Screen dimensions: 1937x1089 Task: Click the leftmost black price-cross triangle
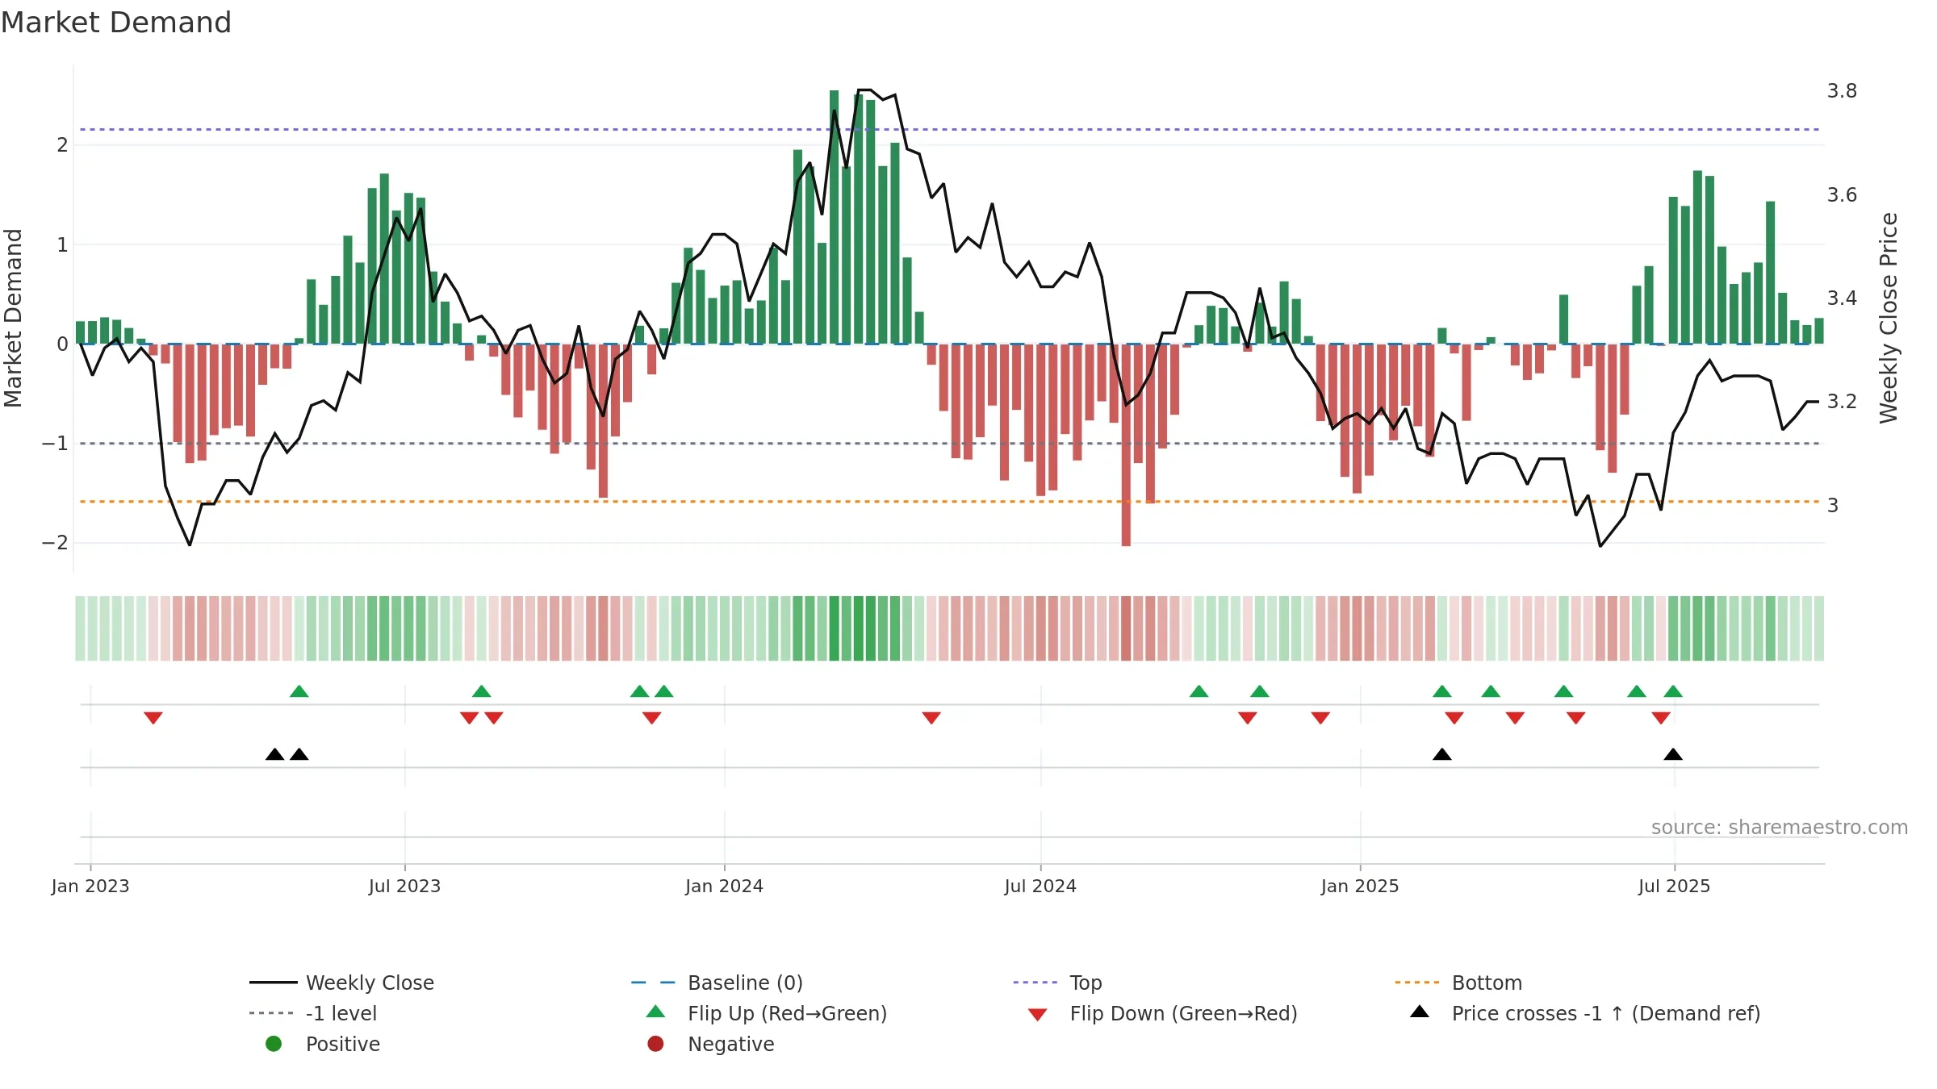[x=275, y=754]
